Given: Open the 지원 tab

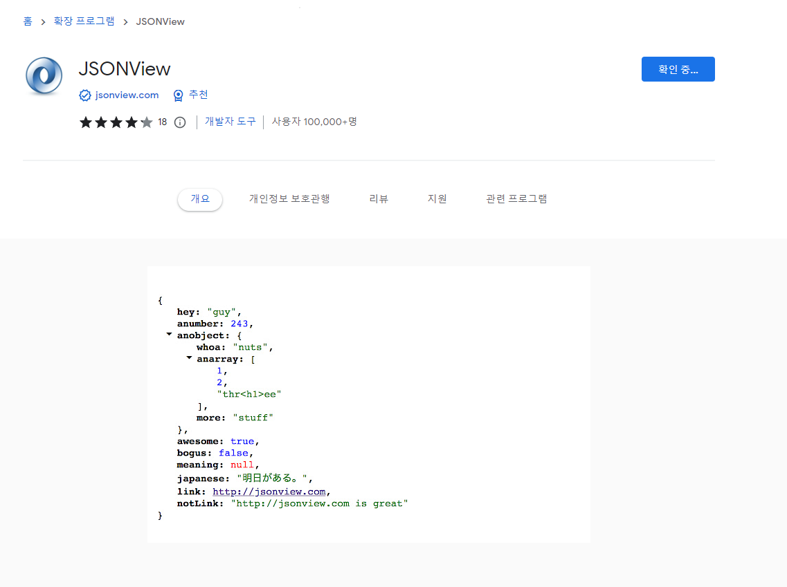Looking at the screenshot, I should pos(437,199).
